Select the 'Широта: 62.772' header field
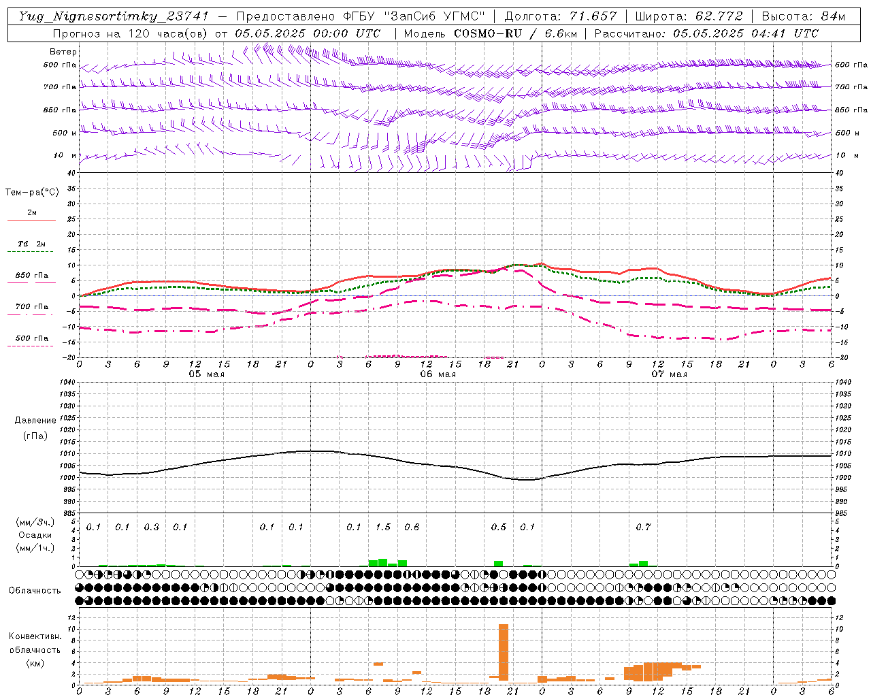 (689, 16)
